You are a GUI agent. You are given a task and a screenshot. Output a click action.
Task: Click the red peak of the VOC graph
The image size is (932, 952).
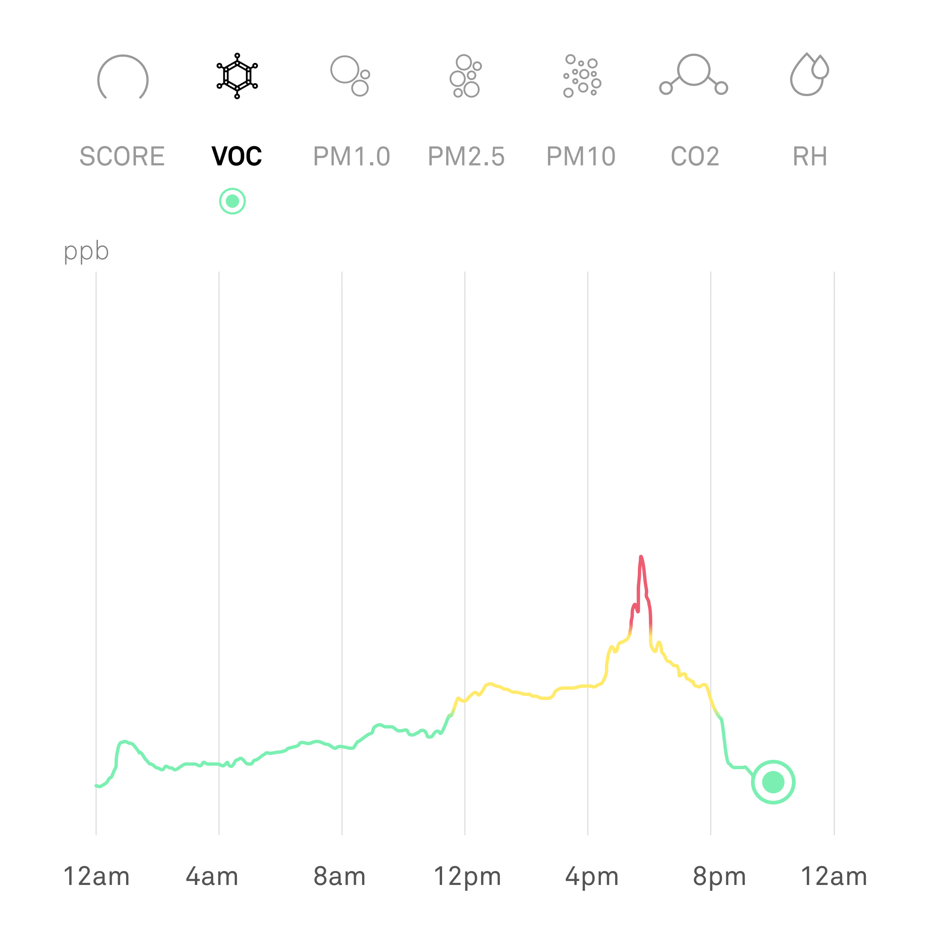[641, 558]
